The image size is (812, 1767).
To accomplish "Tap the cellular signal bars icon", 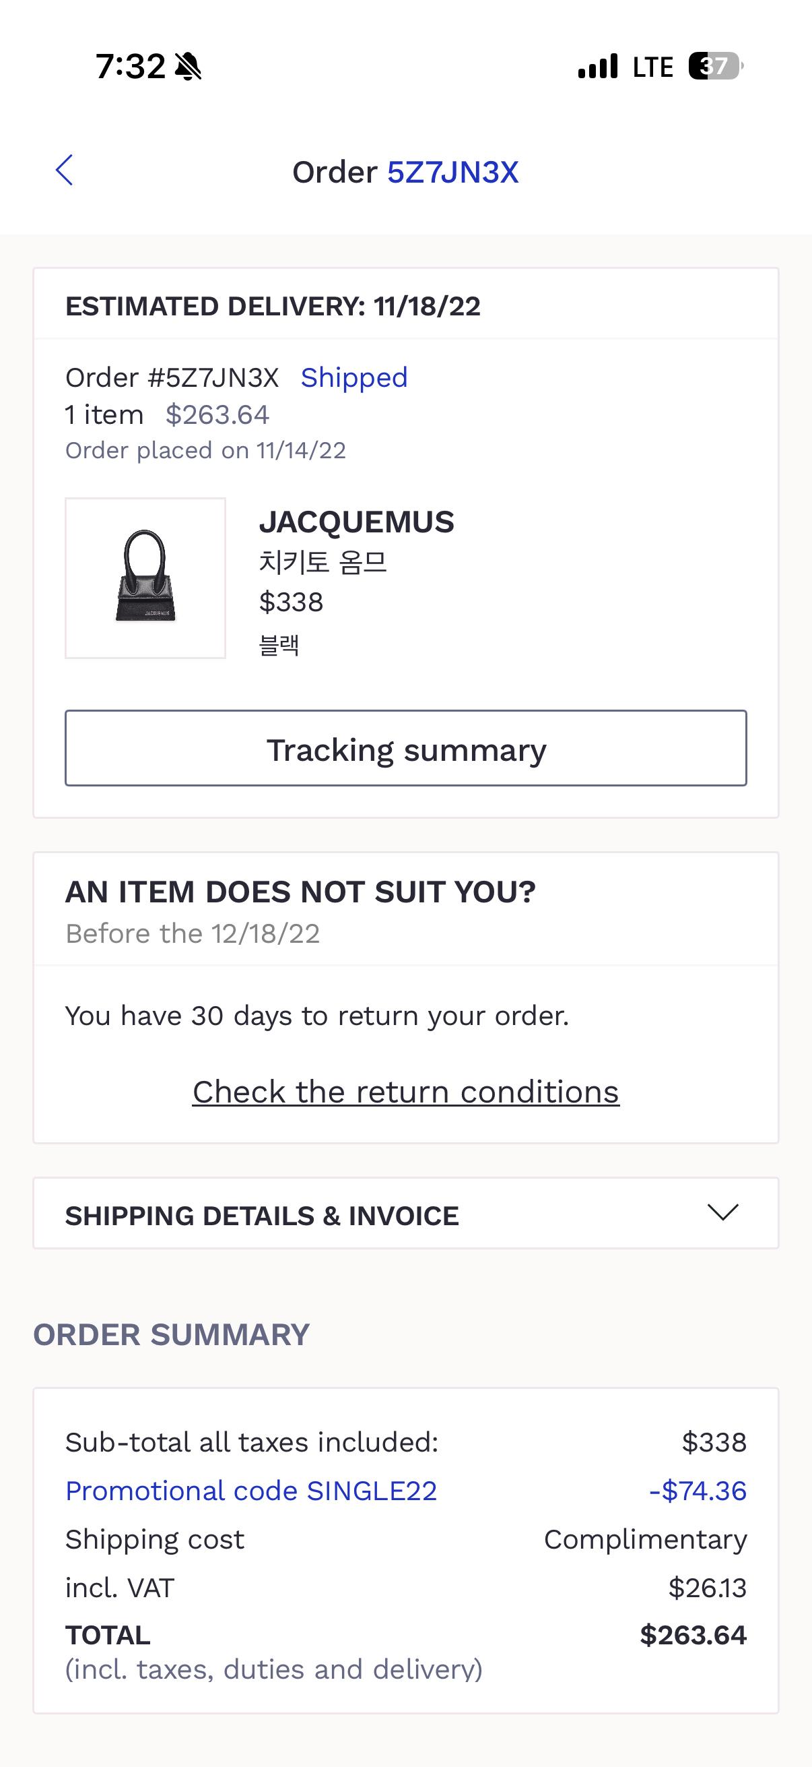I will coord(597,67).
